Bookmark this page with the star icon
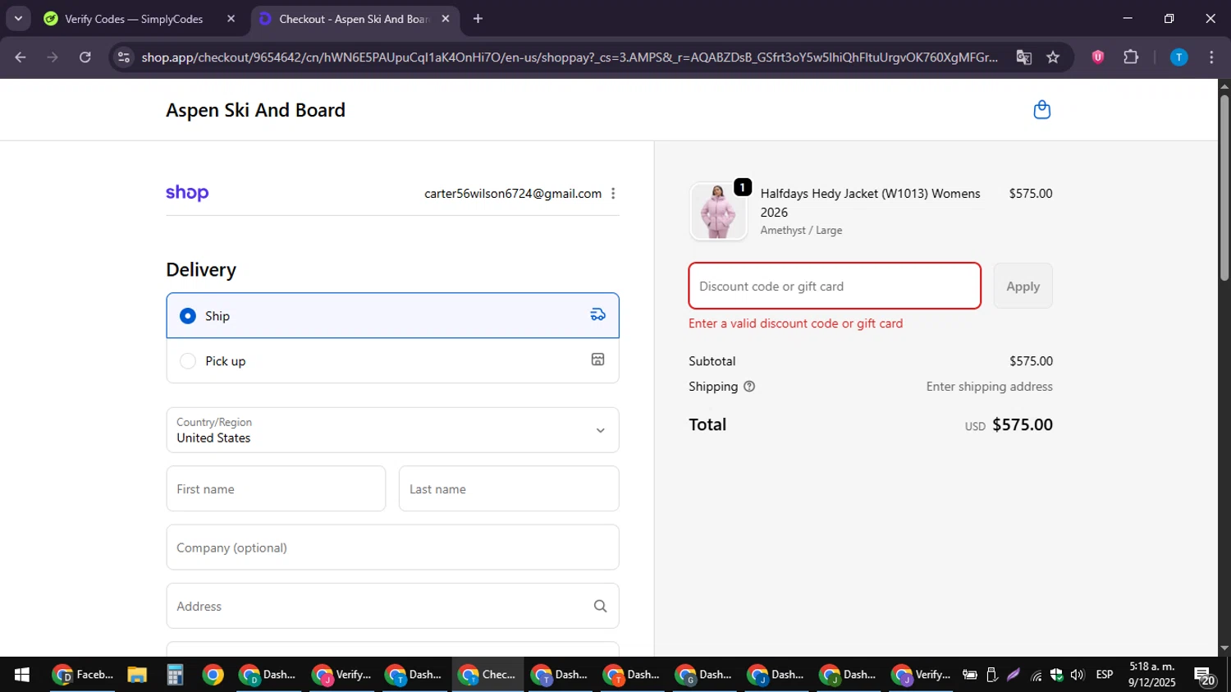 [x=1053, y=57]
